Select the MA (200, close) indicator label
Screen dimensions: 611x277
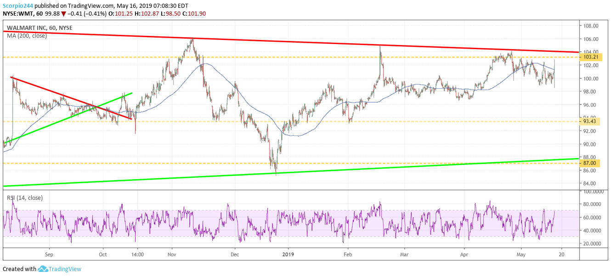[x=27, y=35]
